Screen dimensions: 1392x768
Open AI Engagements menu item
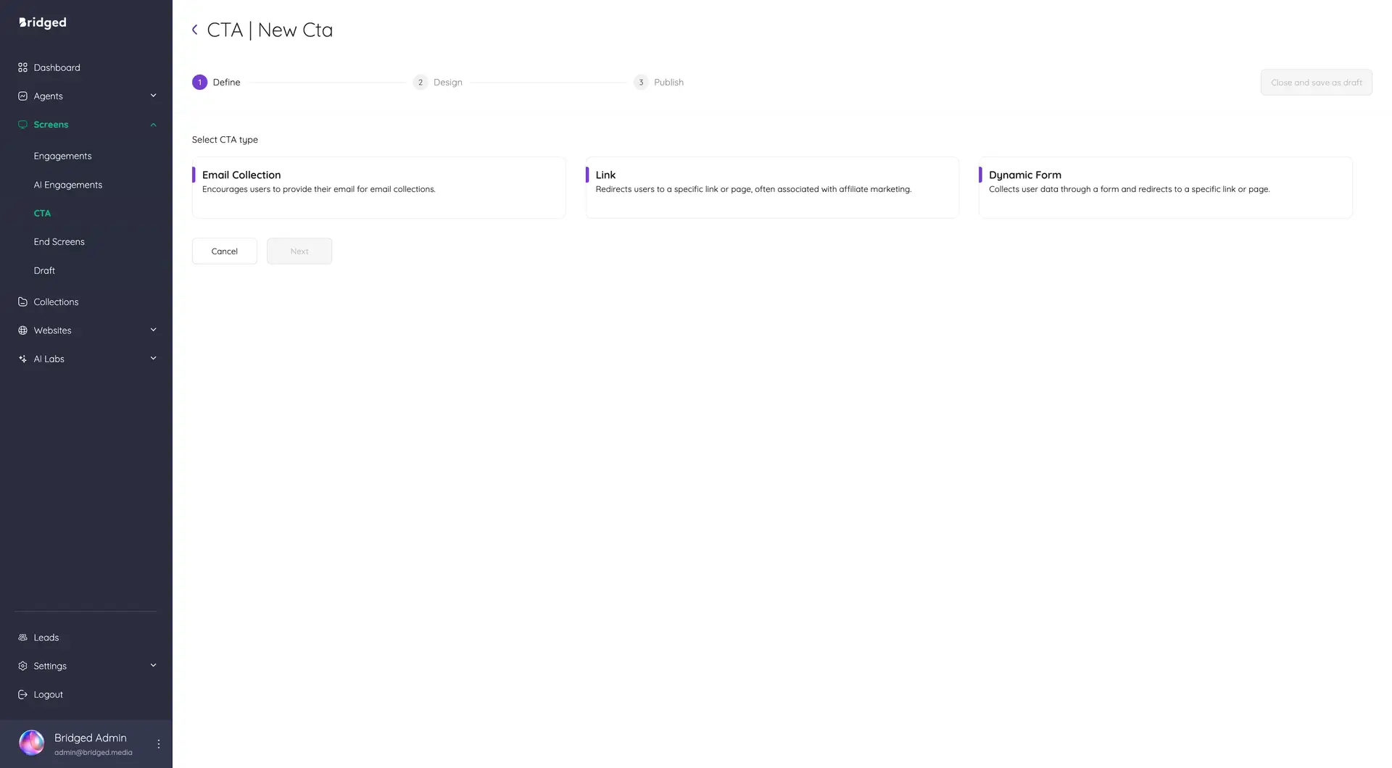click(x=67, y=185)
